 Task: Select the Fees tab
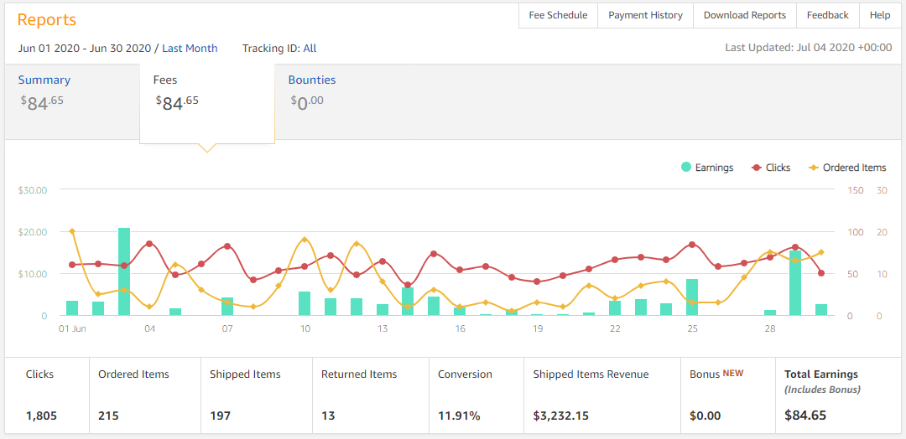tap(207, 103)
